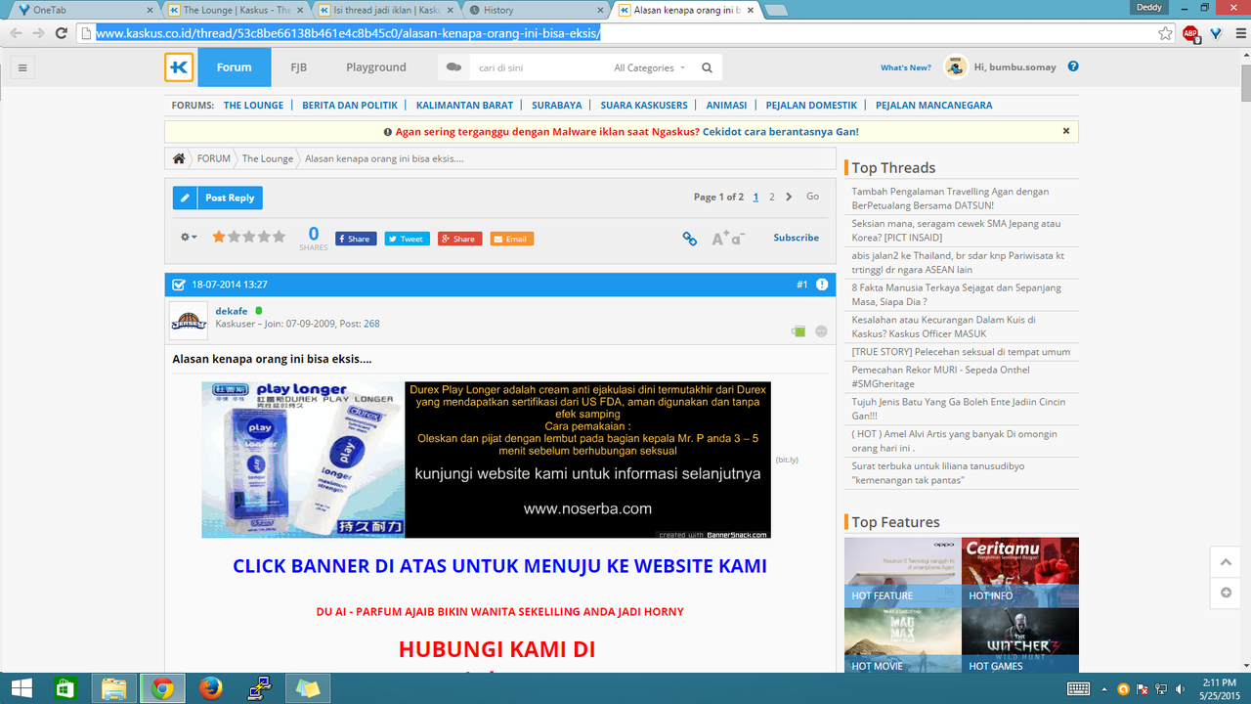Viewport: 1251px width, 704px height.
Task: Click the circular plus floating button
Action: coord(1226,594)
